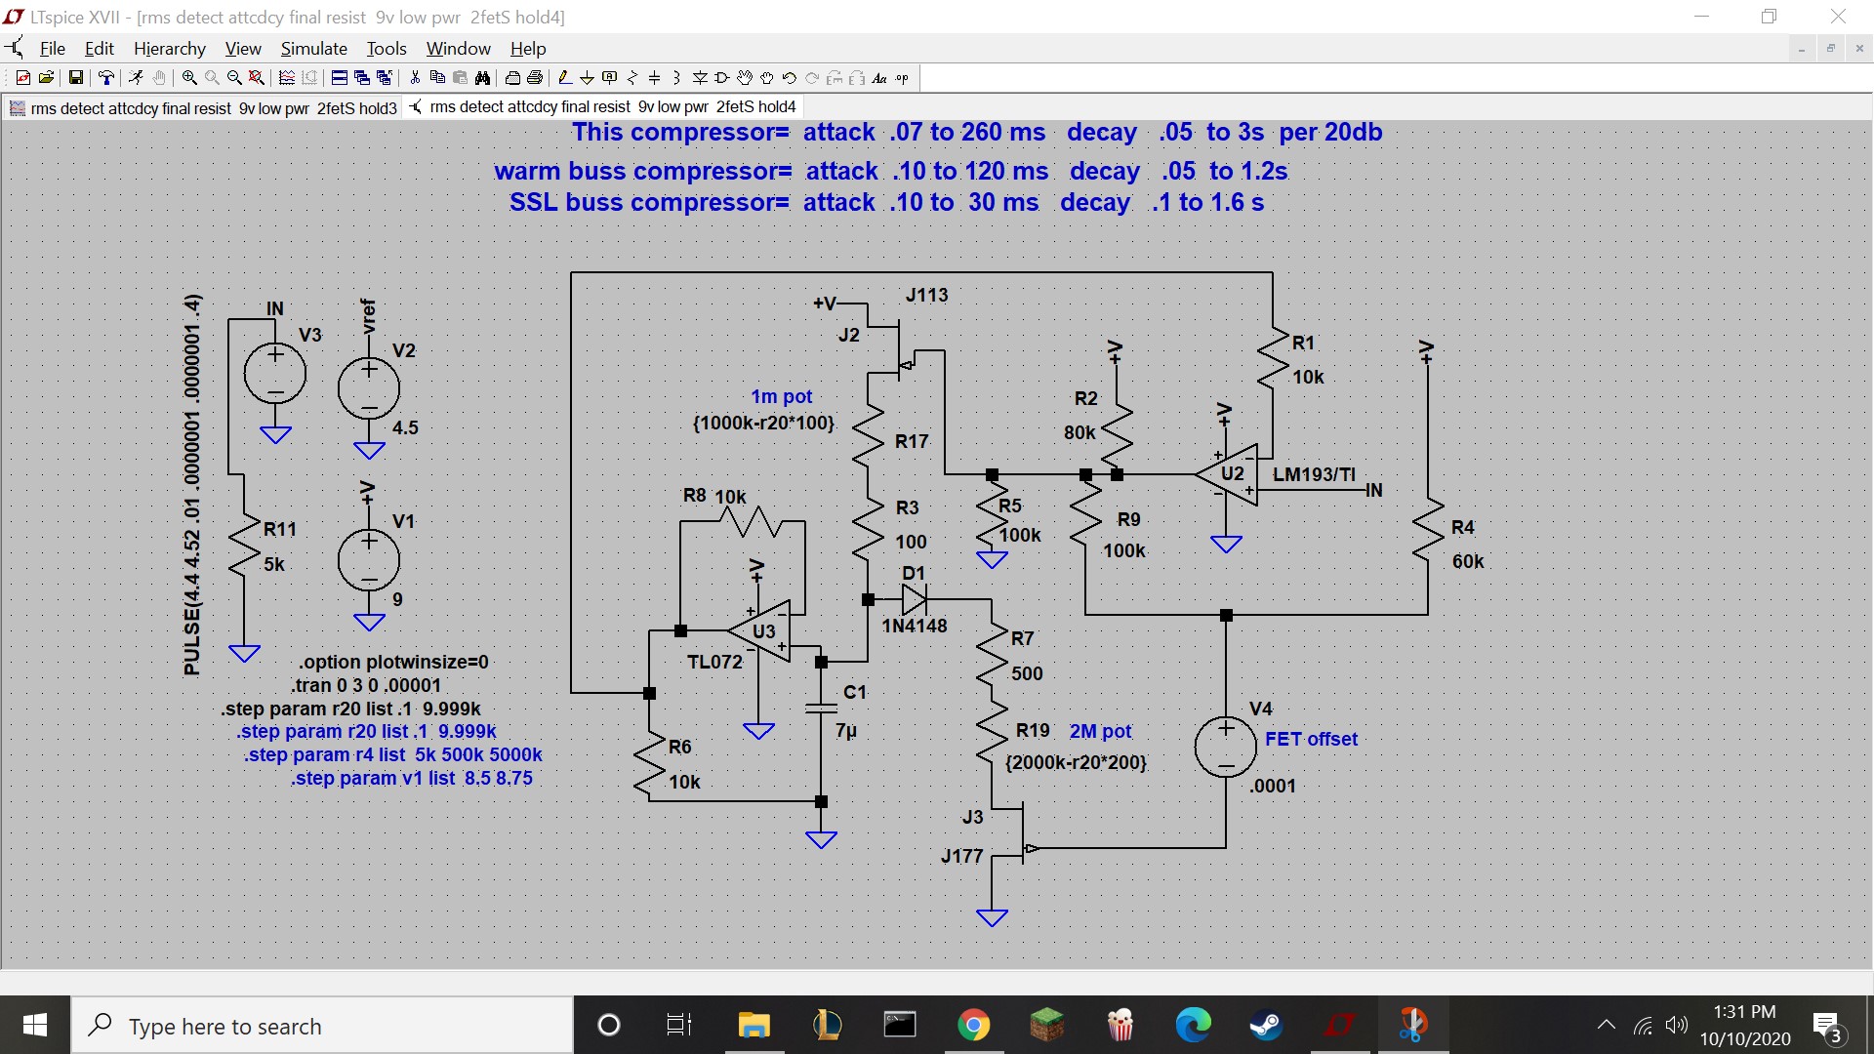The width and height of the screenshot is (1874, 1054).
Task: Select the Move hand tool
Action: point(745,78)
